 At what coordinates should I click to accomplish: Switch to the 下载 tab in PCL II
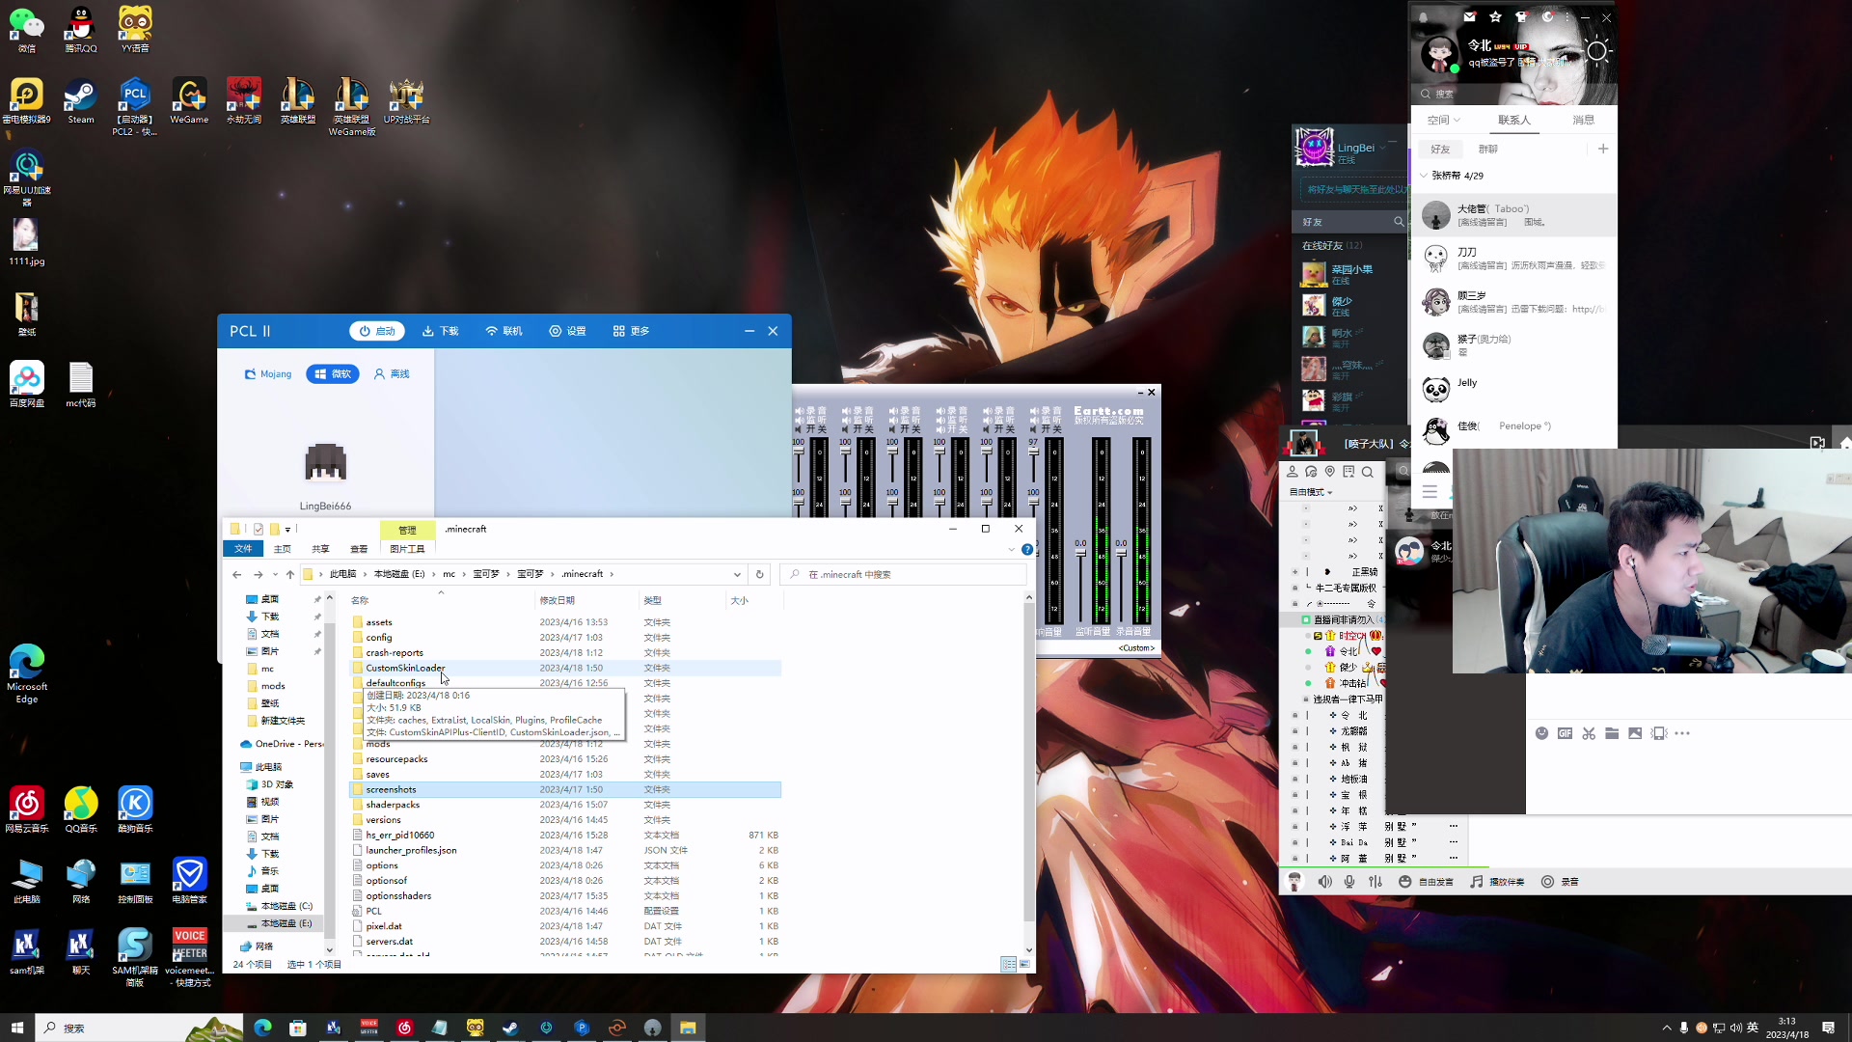(440, 331)
